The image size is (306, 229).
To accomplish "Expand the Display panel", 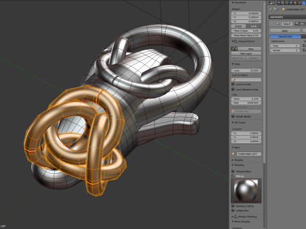I will tap(233, 160).
